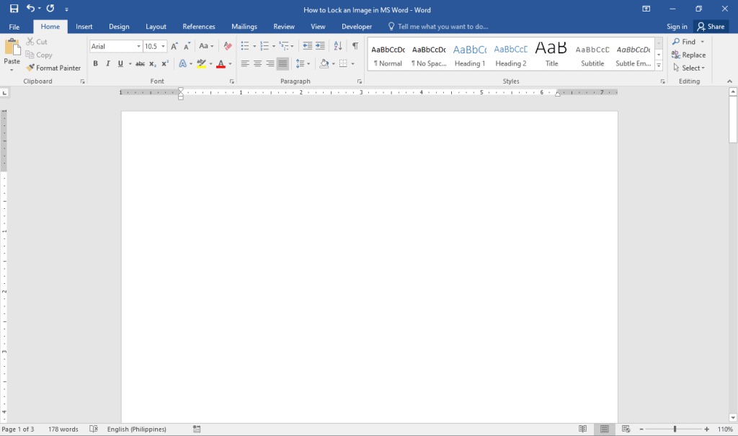Open the Developer tab

[x=357, y=26]
